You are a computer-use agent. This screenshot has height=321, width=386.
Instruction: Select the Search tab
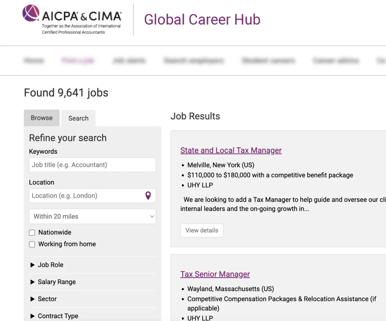click(78, 118)
